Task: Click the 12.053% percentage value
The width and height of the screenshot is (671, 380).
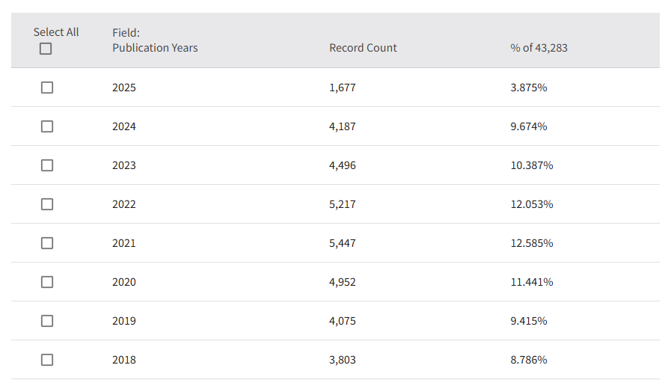Action: [x=532, y=204]
